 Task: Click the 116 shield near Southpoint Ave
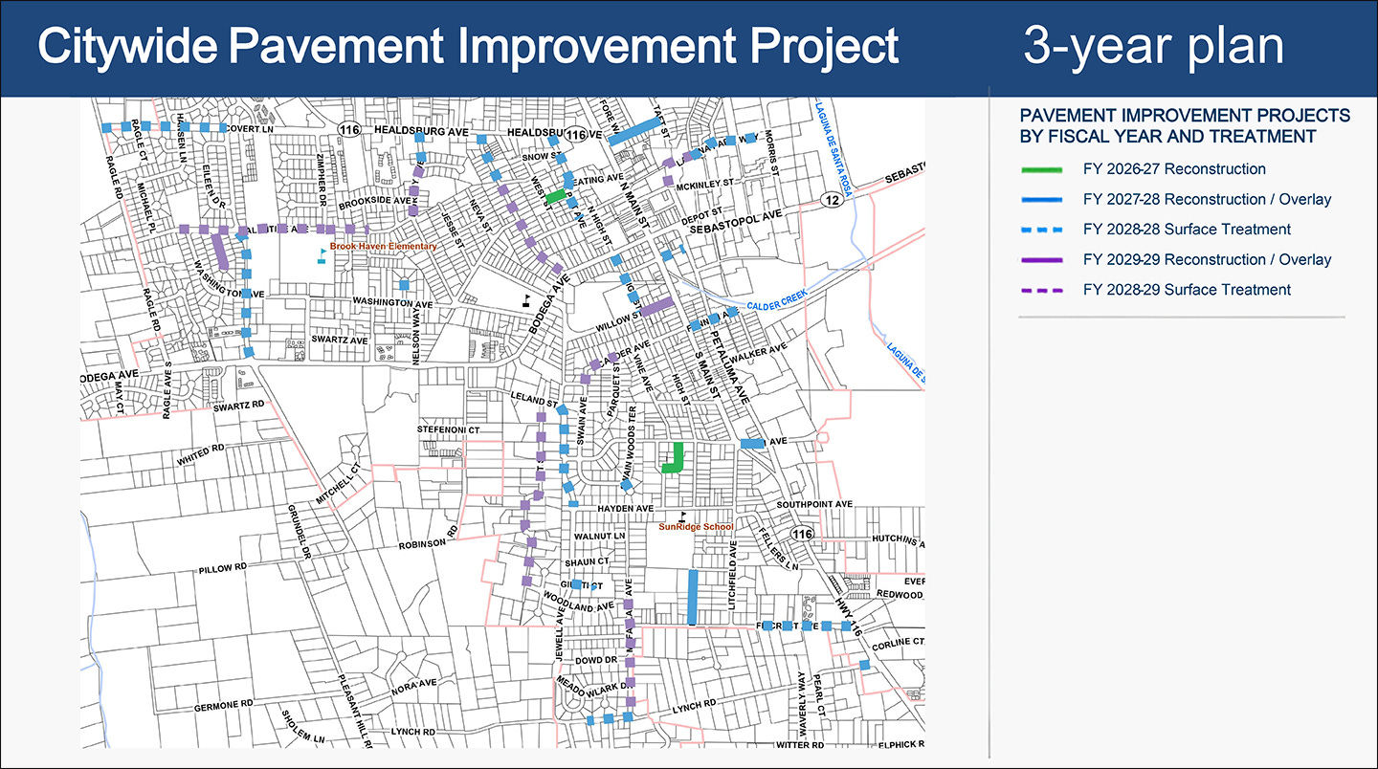(802, 533)
